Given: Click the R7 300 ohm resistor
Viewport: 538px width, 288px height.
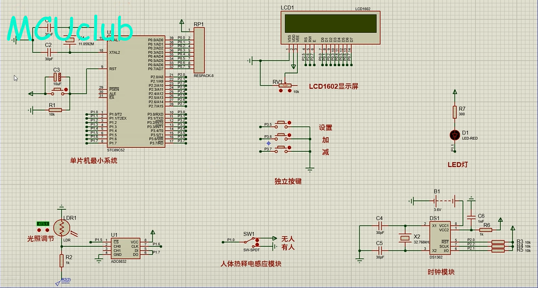Looking at the screenshot, I should click(x=455, y=110).
